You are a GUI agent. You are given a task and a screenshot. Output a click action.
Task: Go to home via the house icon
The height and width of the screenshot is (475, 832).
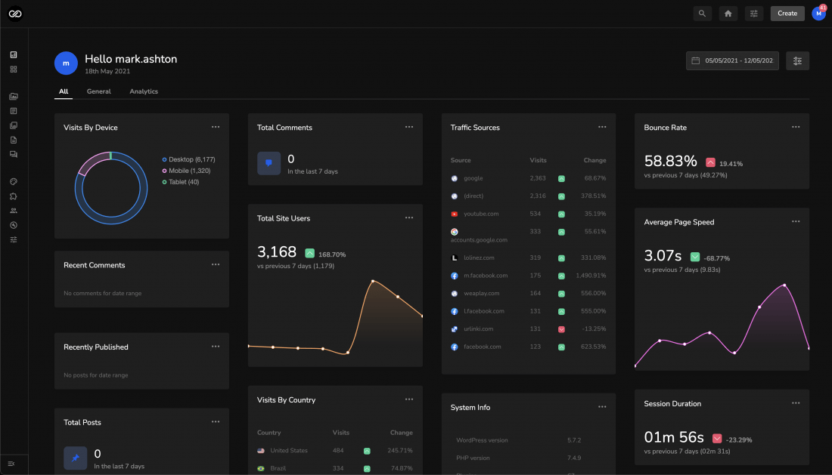tap(728, 14)
